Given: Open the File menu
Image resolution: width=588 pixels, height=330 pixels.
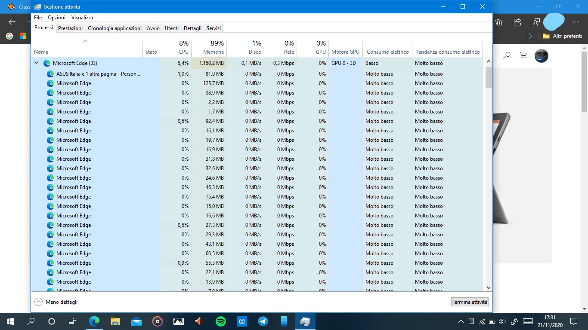Looking at the screenshot, I should (x=38, y=18).
